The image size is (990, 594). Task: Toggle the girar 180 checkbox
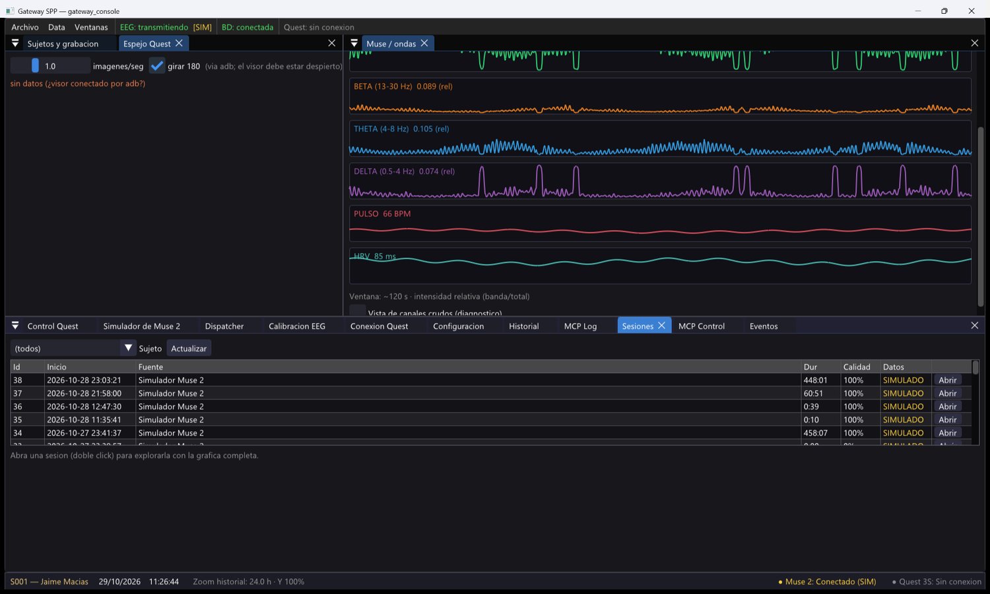point(156,66)
